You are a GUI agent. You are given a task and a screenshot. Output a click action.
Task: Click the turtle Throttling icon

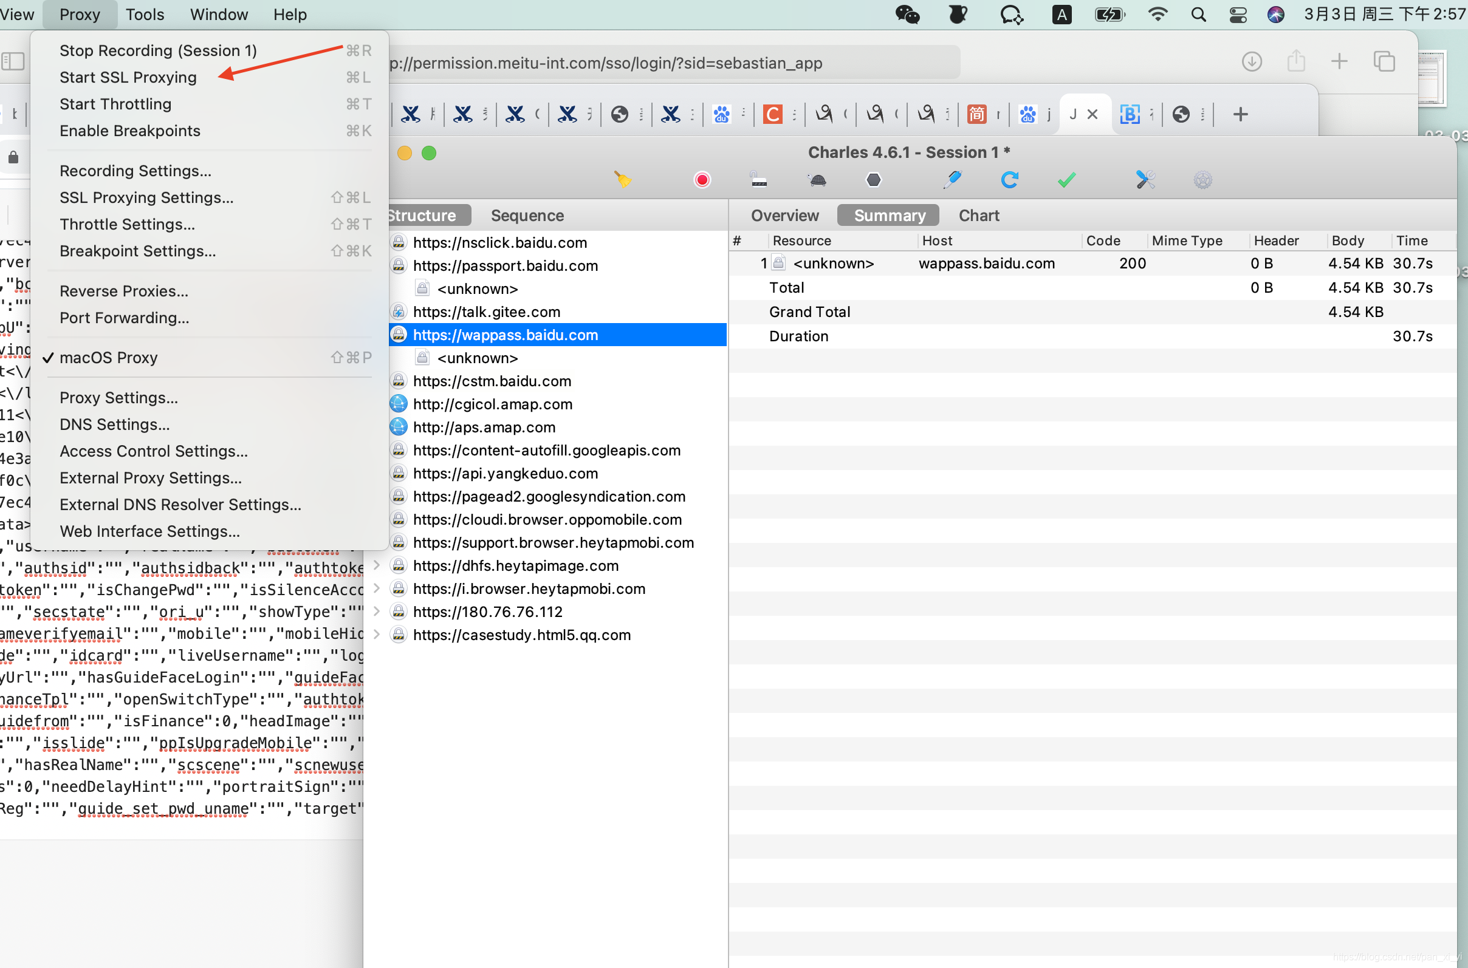817,180
